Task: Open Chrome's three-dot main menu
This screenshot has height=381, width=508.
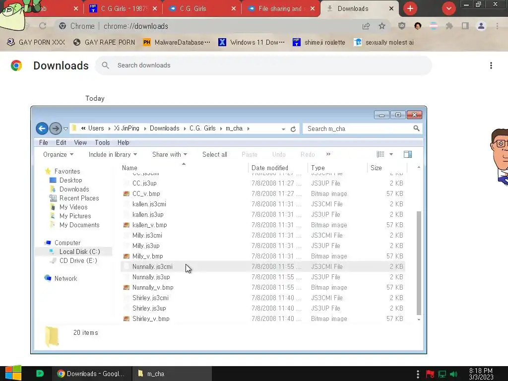Action: click(x=497, y=26)
